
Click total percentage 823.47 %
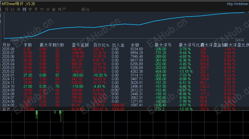[100, 109]
